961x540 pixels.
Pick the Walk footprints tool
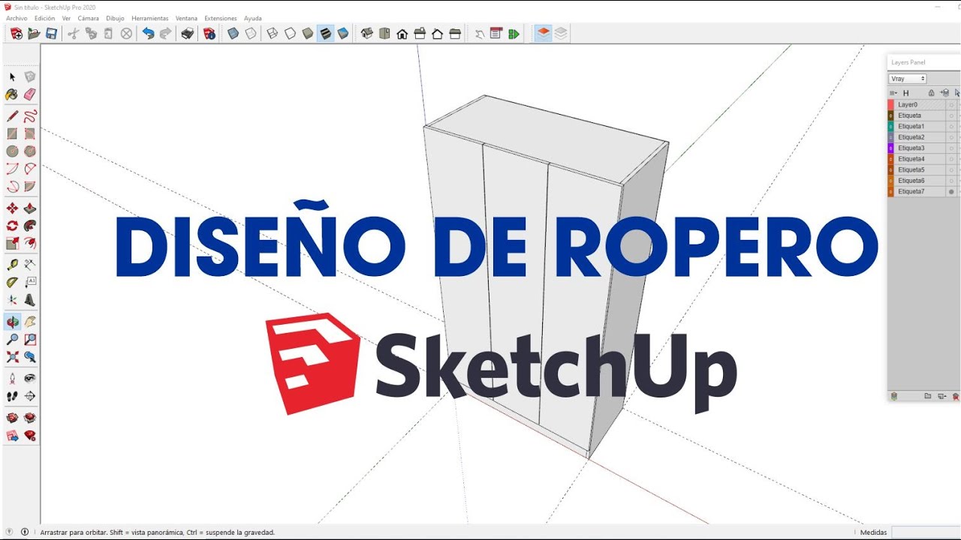point(12,396)
